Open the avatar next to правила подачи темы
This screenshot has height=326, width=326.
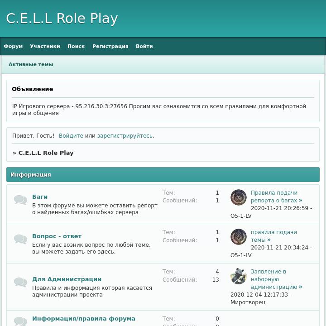[239, 237]
